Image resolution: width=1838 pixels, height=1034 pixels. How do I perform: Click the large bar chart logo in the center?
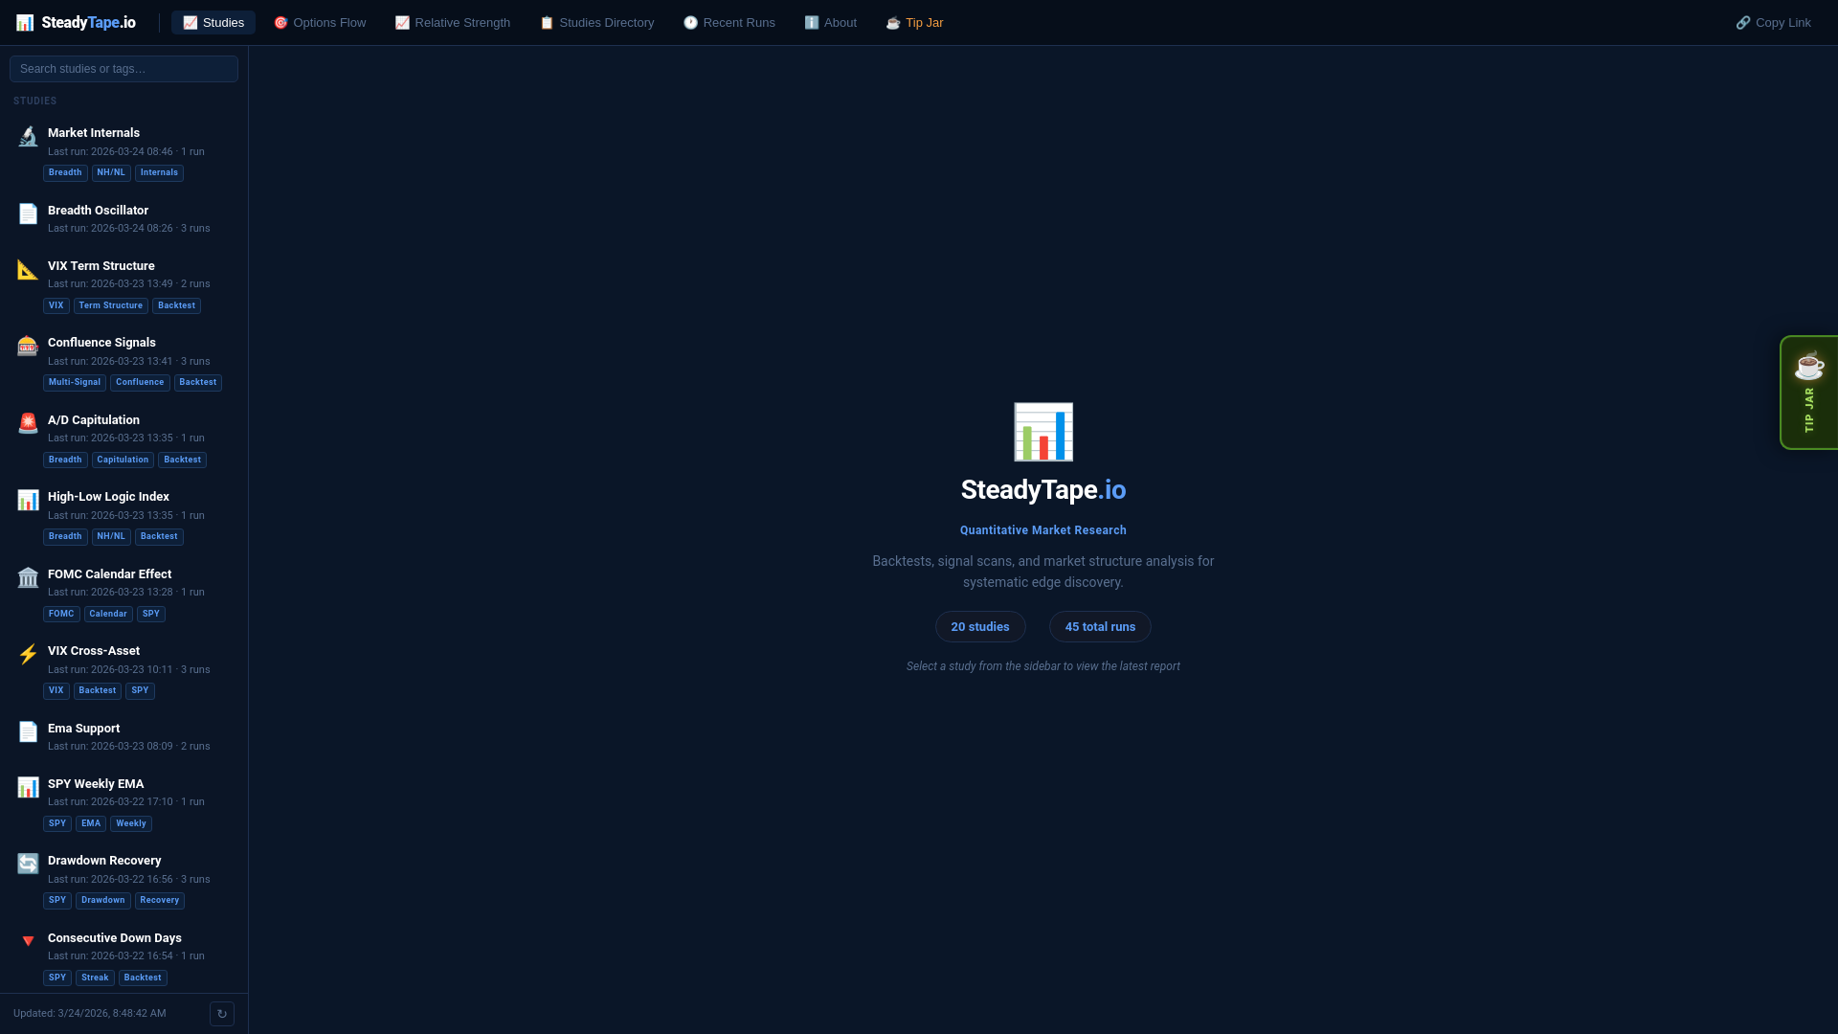pyautogui.click(x=1043, y=432)
